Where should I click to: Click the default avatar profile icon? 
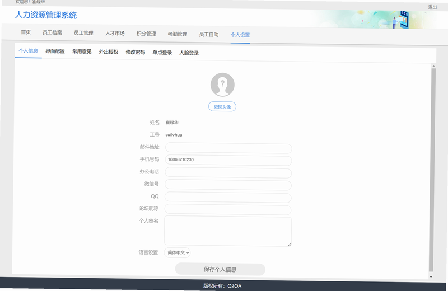(x=222, y=85)
